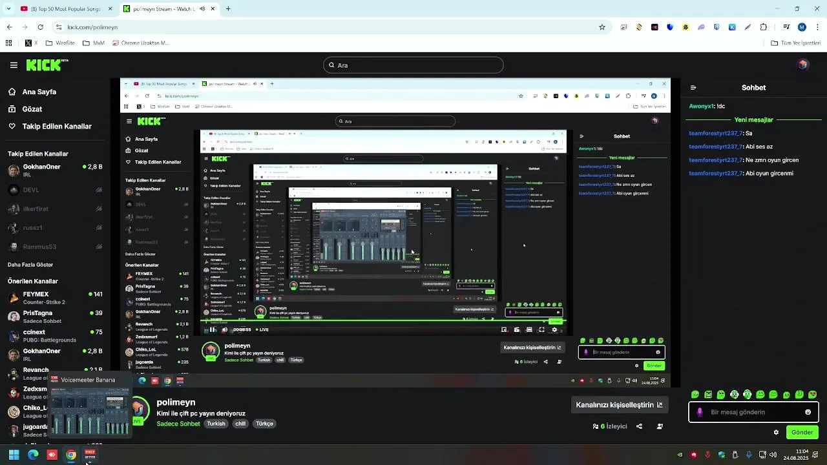Open the Chrome three-dot menu
Image resolution: width=827 pixels, height=465 pixels.
[817, 27]
